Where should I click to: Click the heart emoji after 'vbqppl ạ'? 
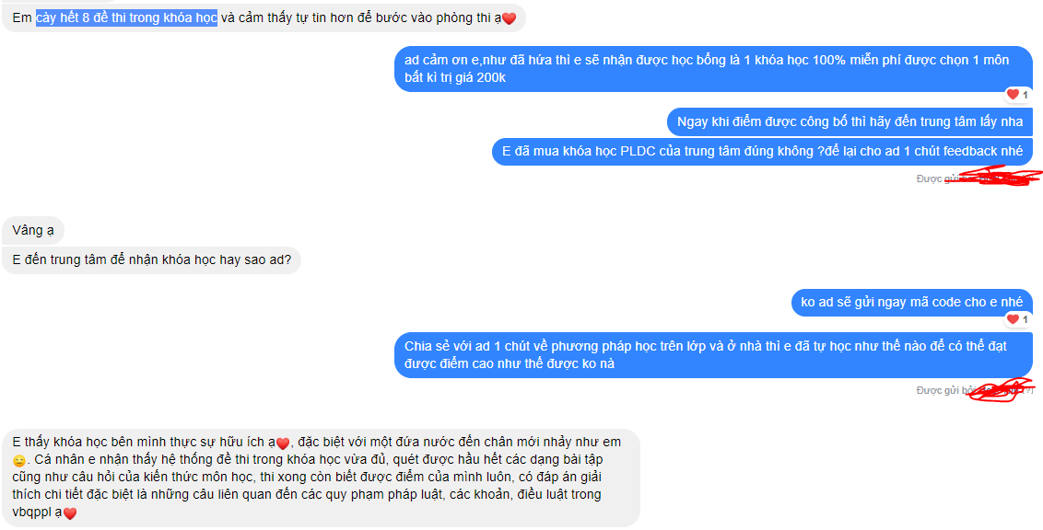[70, 513]
